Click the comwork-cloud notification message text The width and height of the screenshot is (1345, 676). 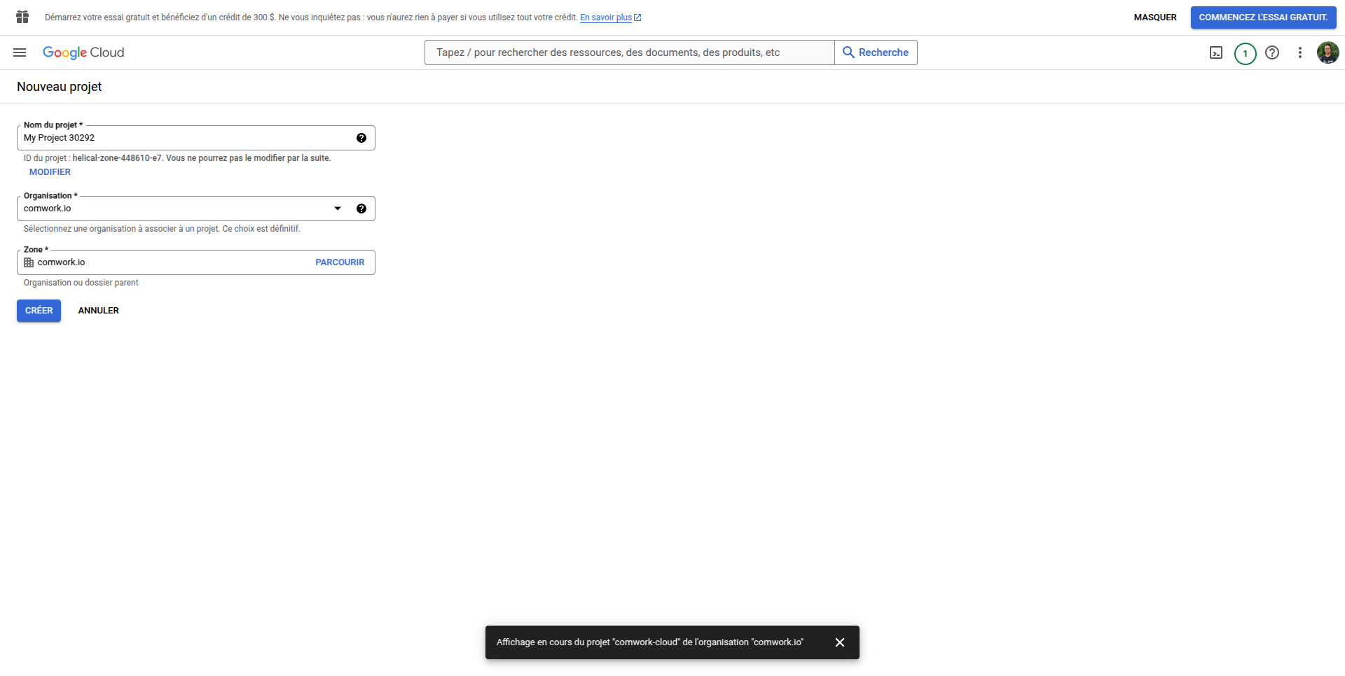tap(650, 642)
